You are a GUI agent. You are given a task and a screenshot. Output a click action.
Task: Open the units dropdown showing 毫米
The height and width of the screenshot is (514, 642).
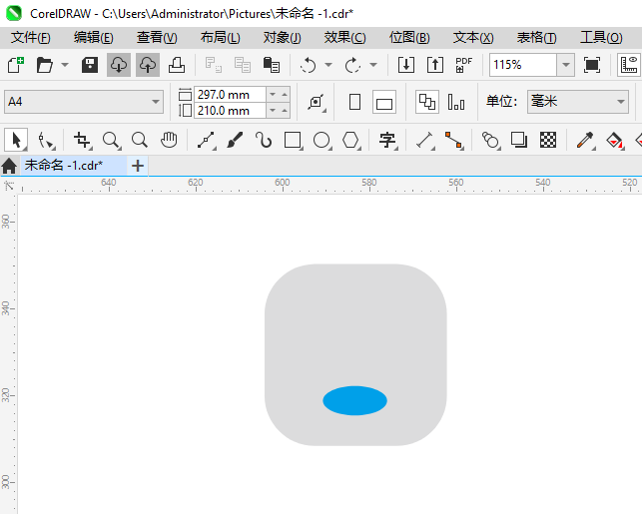(578, 102)
